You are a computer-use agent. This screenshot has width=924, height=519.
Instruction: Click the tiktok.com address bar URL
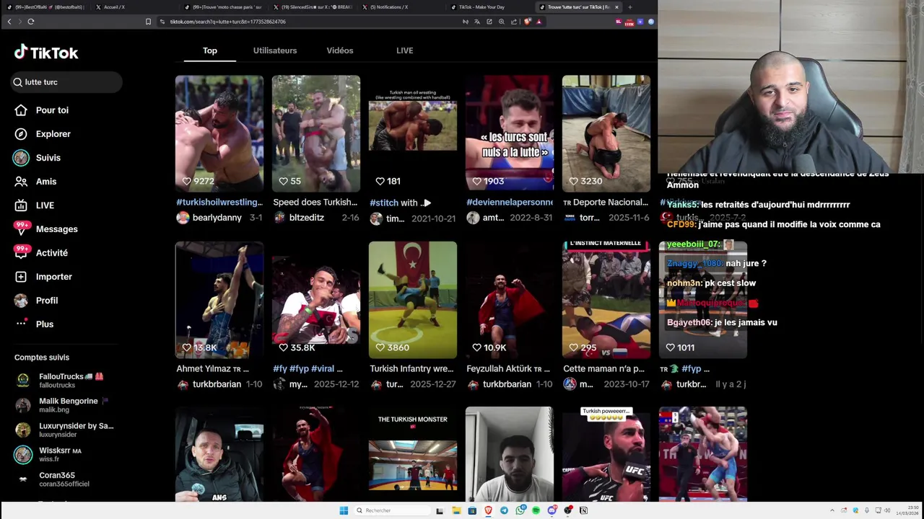click(228, 22)
